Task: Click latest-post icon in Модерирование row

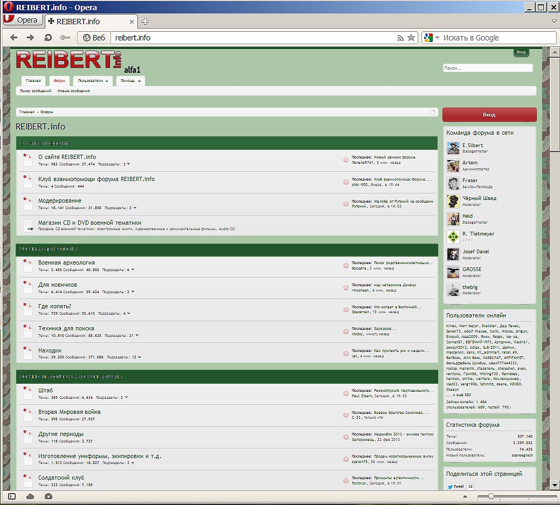Action: coord(345,204)
